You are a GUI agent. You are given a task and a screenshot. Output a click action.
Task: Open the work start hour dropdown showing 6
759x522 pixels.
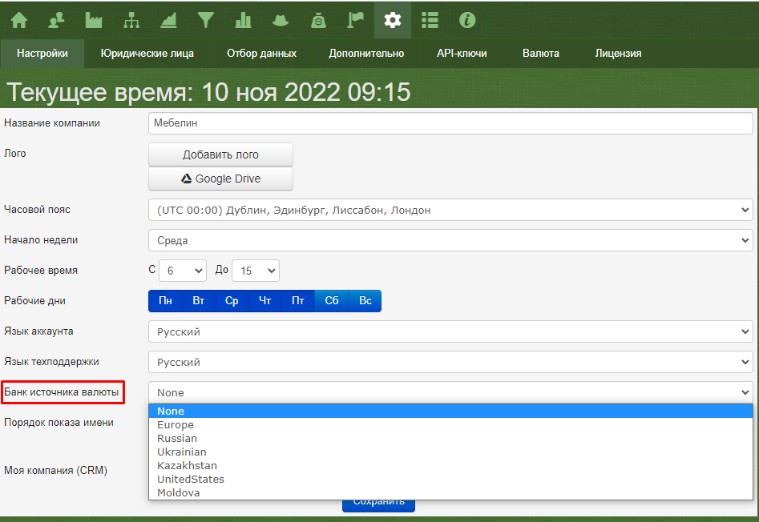(x=183, y=271)
